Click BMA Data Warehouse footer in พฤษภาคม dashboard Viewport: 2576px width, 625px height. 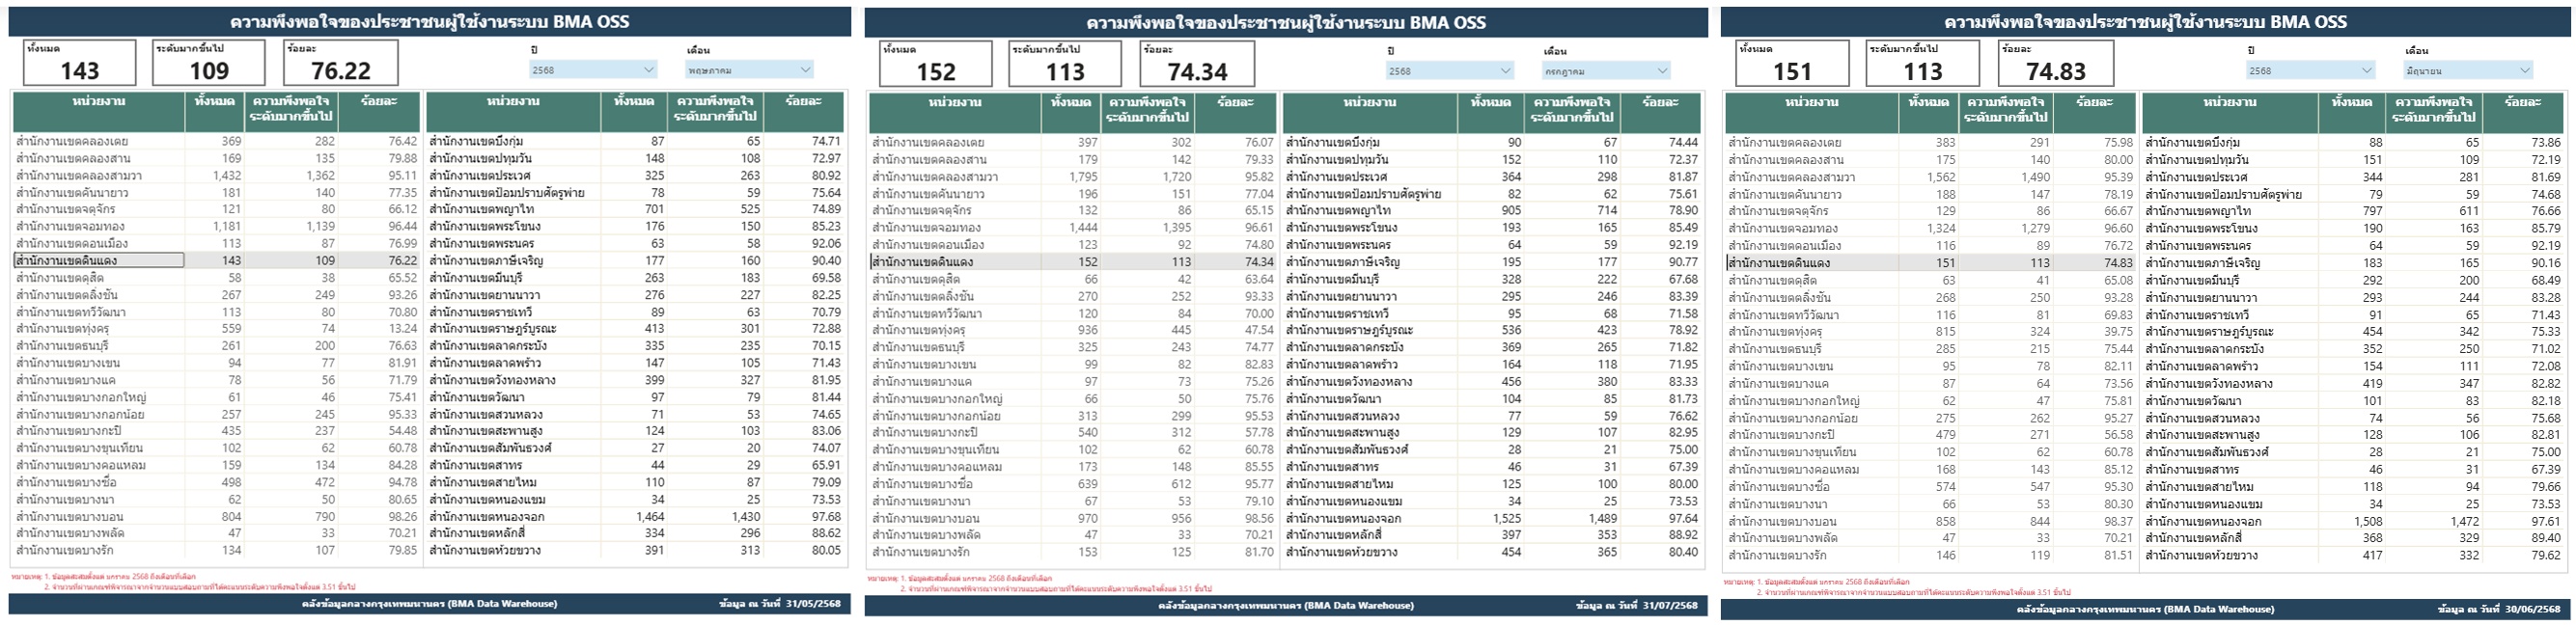click(x=429, y=604)
